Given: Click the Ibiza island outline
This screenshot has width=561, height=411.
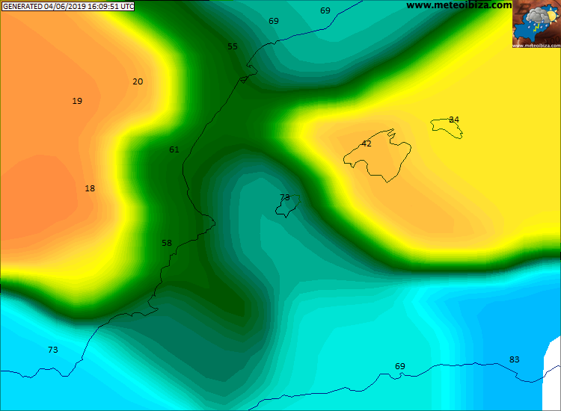Looking at the screenshot, I should click(x=288, y=206).
